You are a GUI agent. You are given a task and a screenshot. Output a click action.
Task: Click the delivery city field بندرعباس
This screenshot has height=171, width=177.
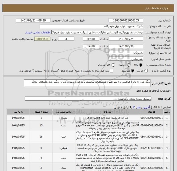[x=126, y=59]
